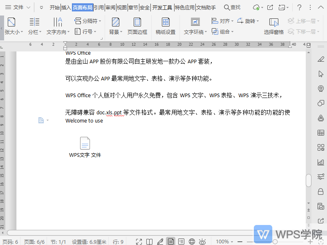
Task: Switch to the 开始 tab
Action: (55, 8)
